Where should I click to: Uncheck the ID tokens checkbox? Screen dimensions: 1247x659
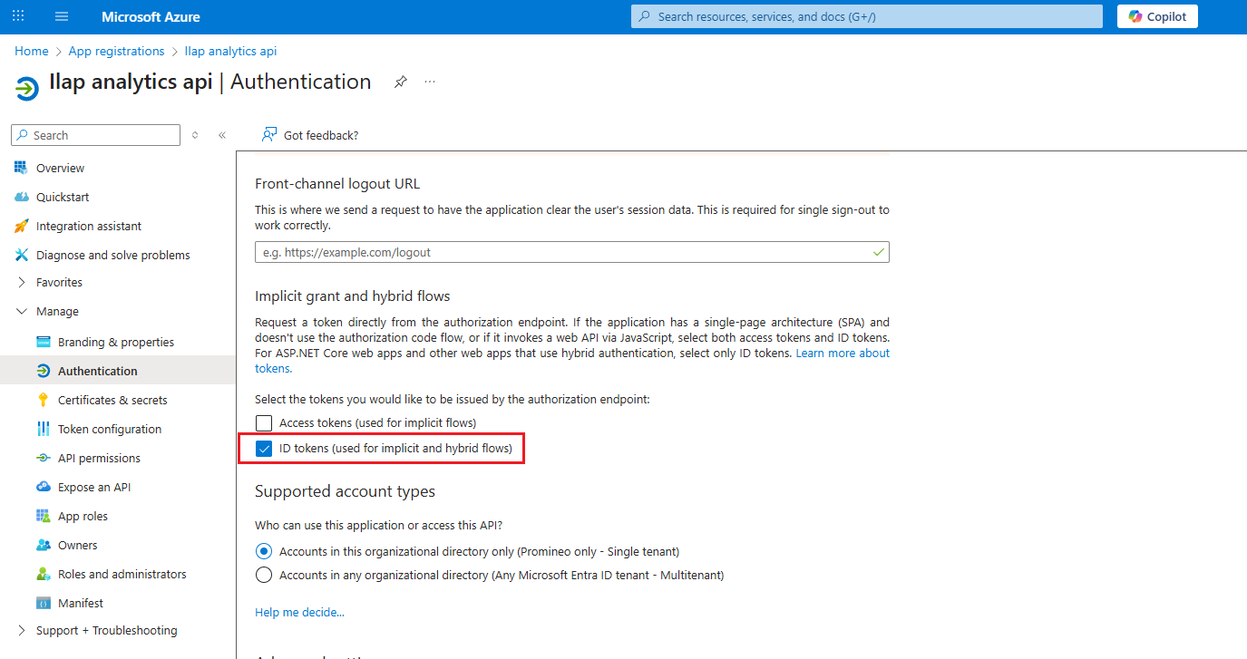(264, 448)
